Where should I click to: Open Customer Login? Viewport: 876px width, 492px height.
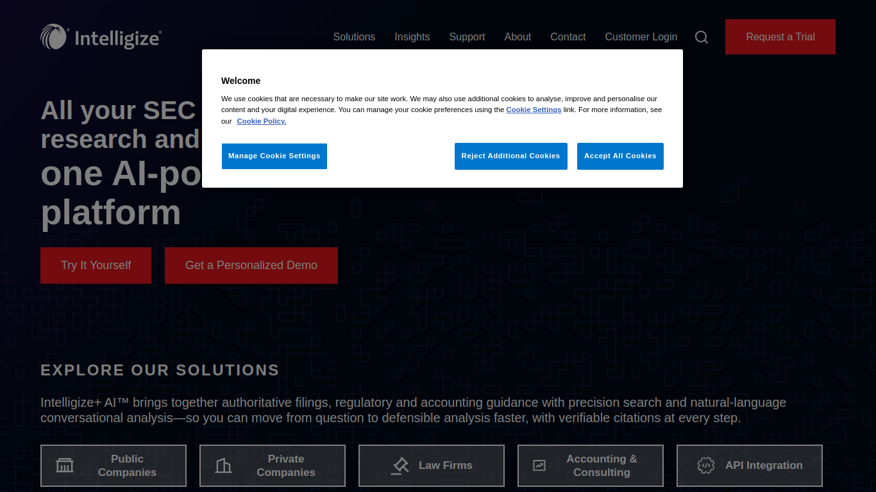click(x=641, y=37)
